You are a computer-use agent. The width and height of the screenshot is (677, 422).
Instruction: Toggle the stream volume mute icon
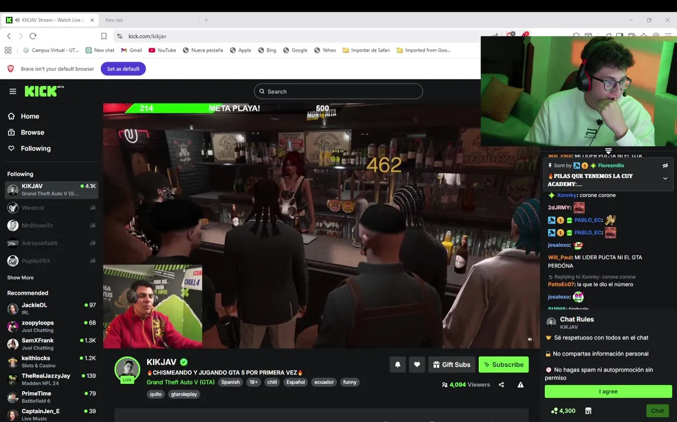point(530,339)
